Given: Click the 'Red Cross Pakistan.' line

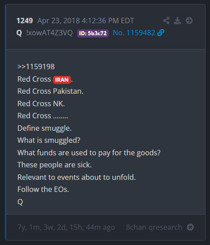Looking at the screenshot, I should [50, 91].
